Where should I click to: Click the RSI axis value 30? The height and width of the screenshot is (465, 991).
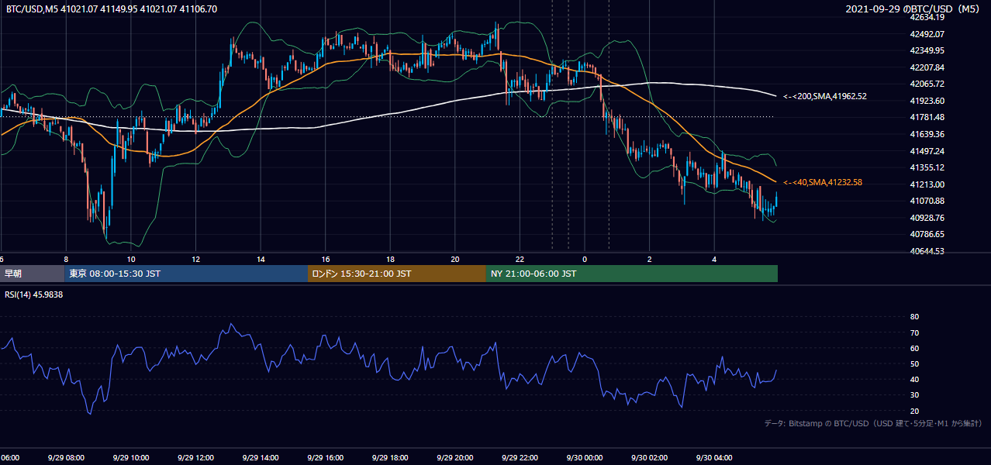914,395
